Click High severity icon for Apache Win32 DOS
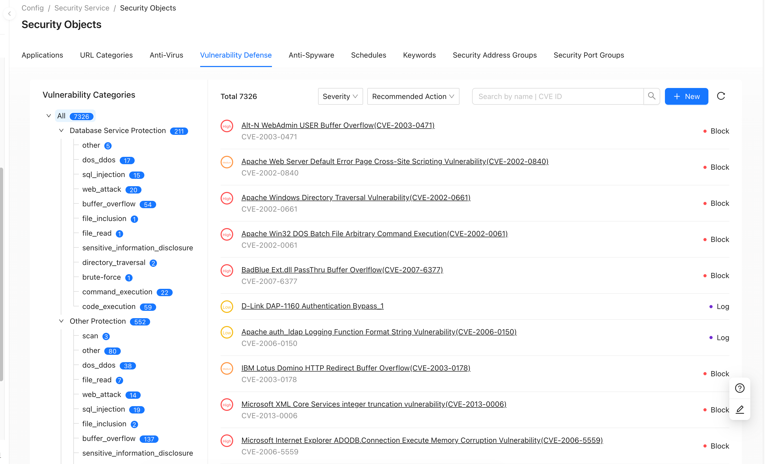 [x=227, y=234]
